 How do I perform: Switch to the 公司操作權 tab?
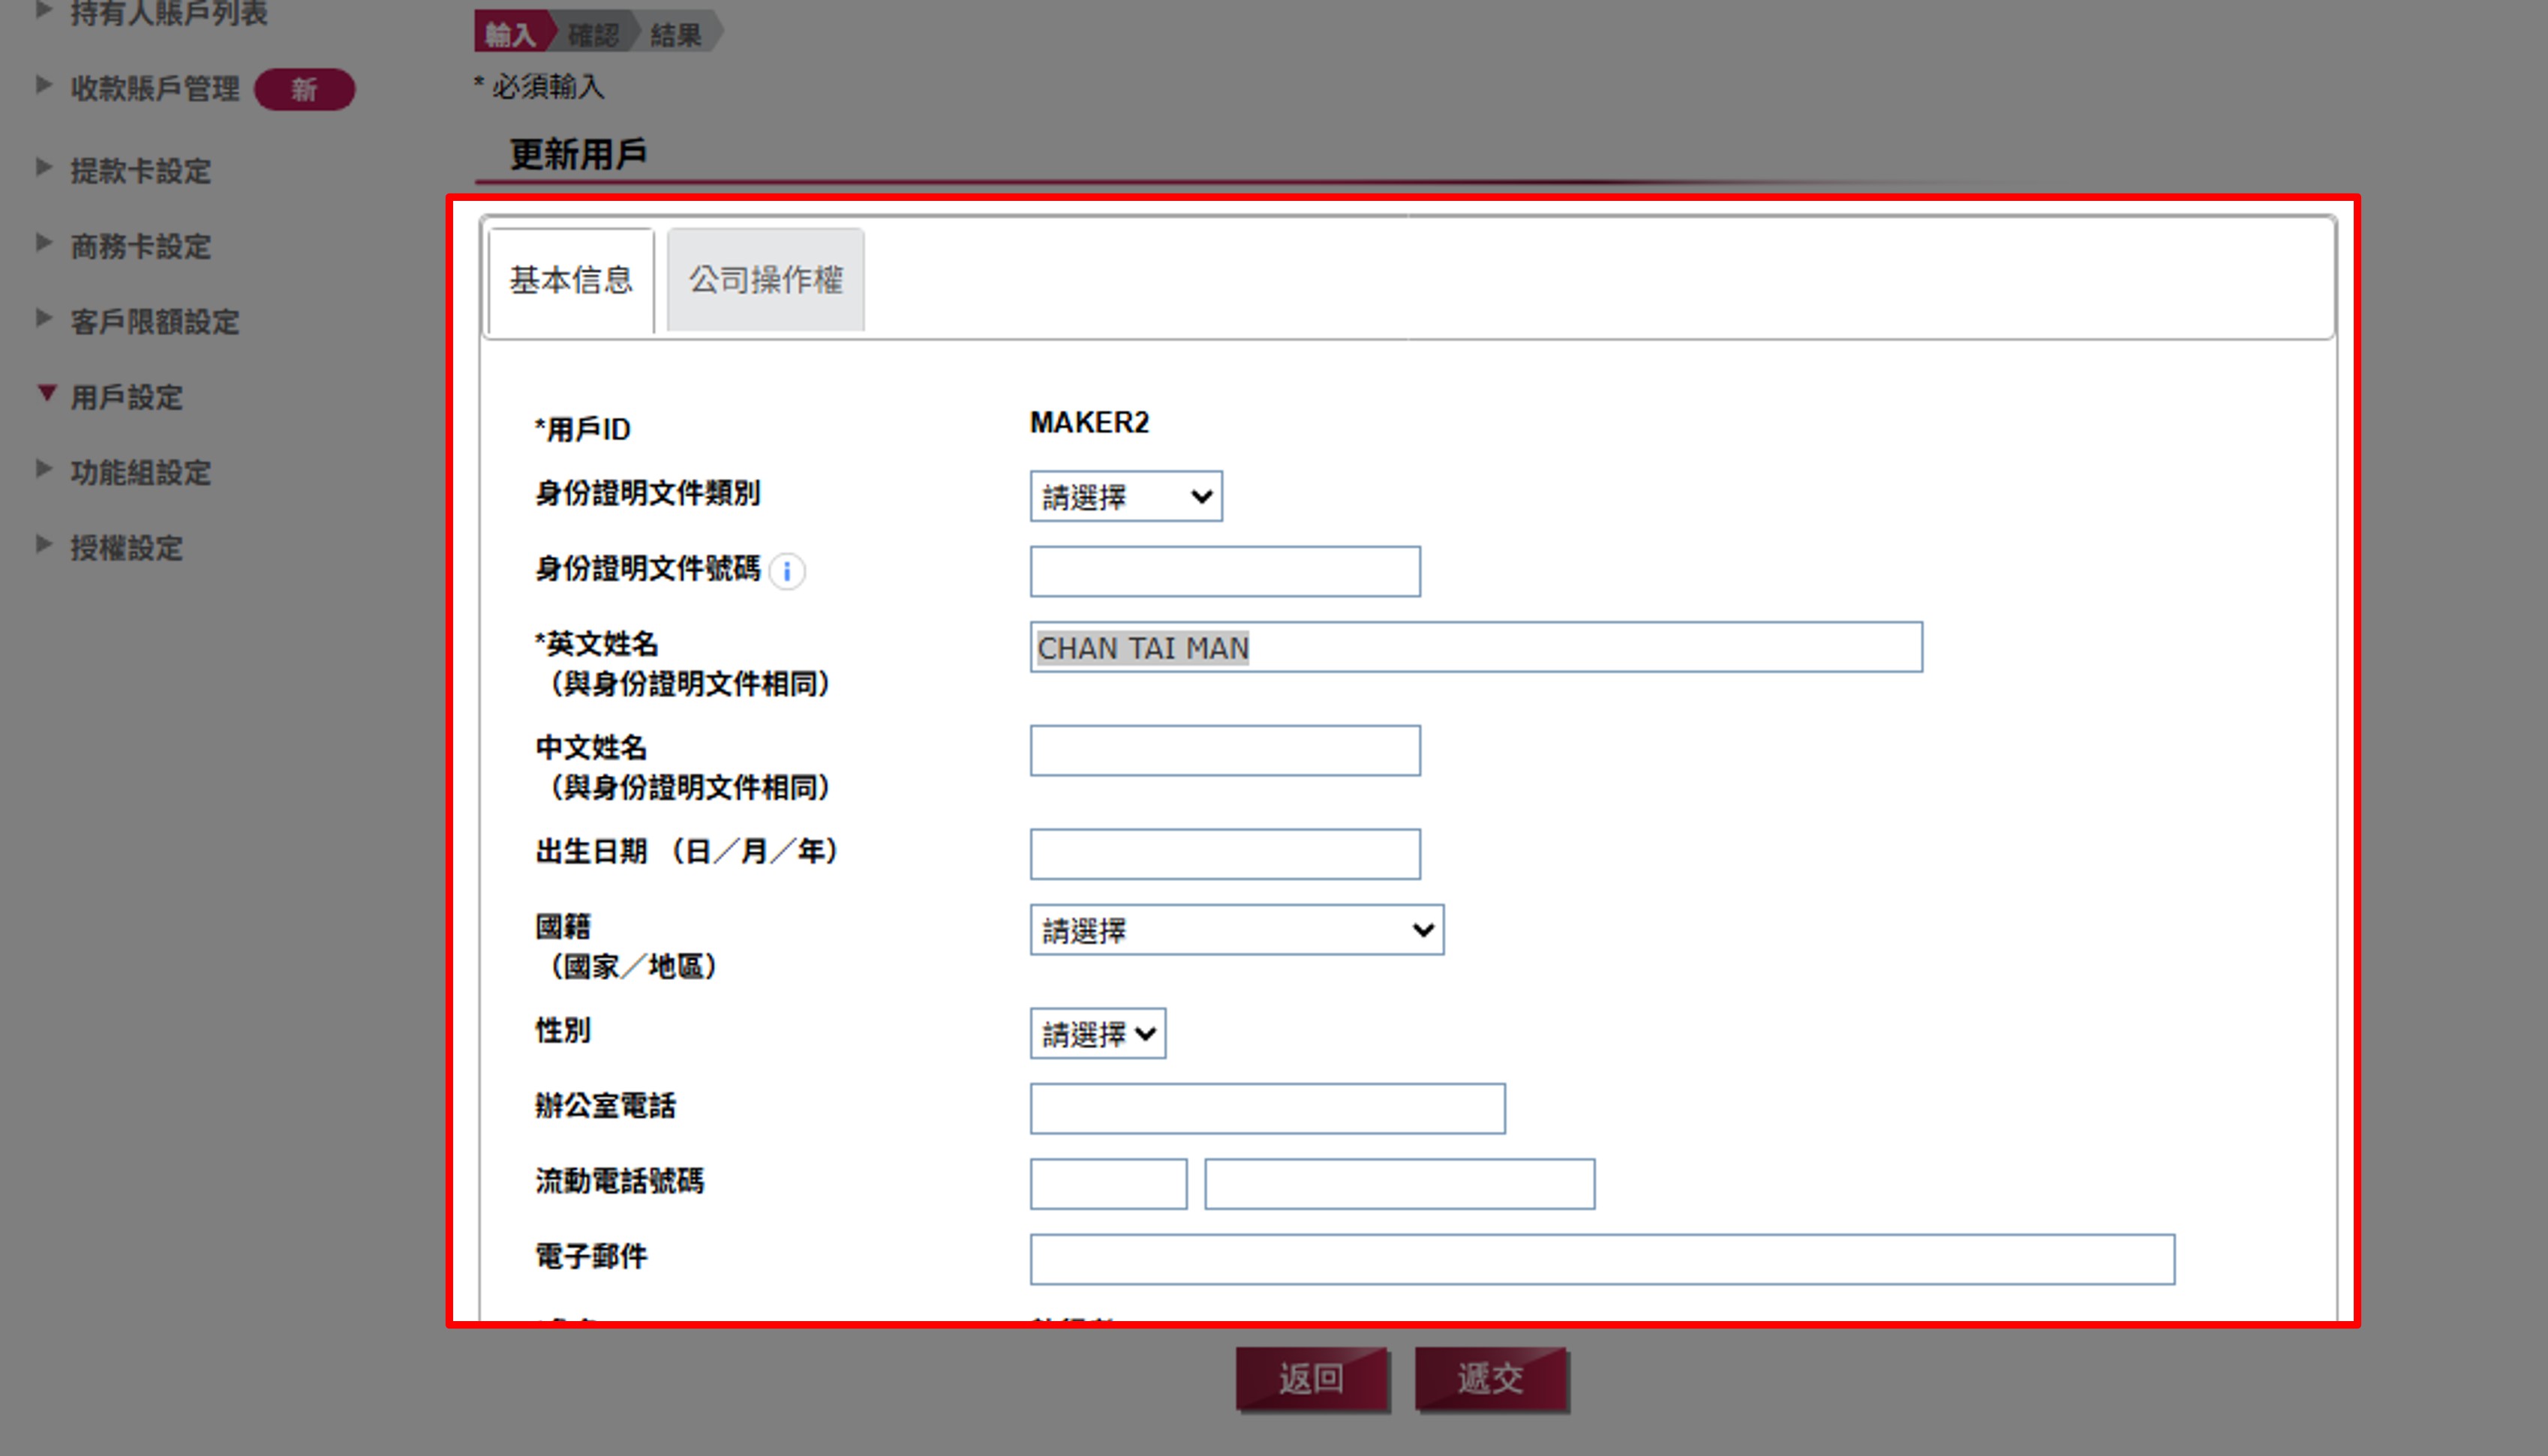tap(765, 280)
